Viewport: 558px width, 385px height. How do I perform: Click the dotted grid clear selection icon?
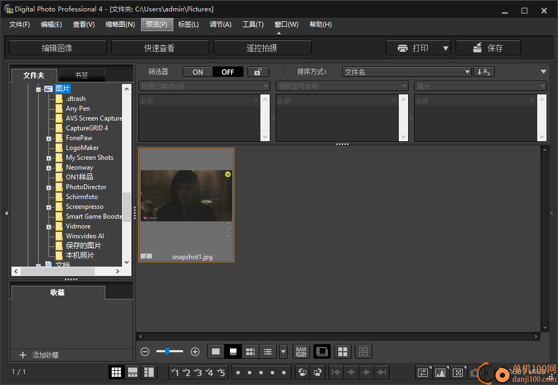363,352
